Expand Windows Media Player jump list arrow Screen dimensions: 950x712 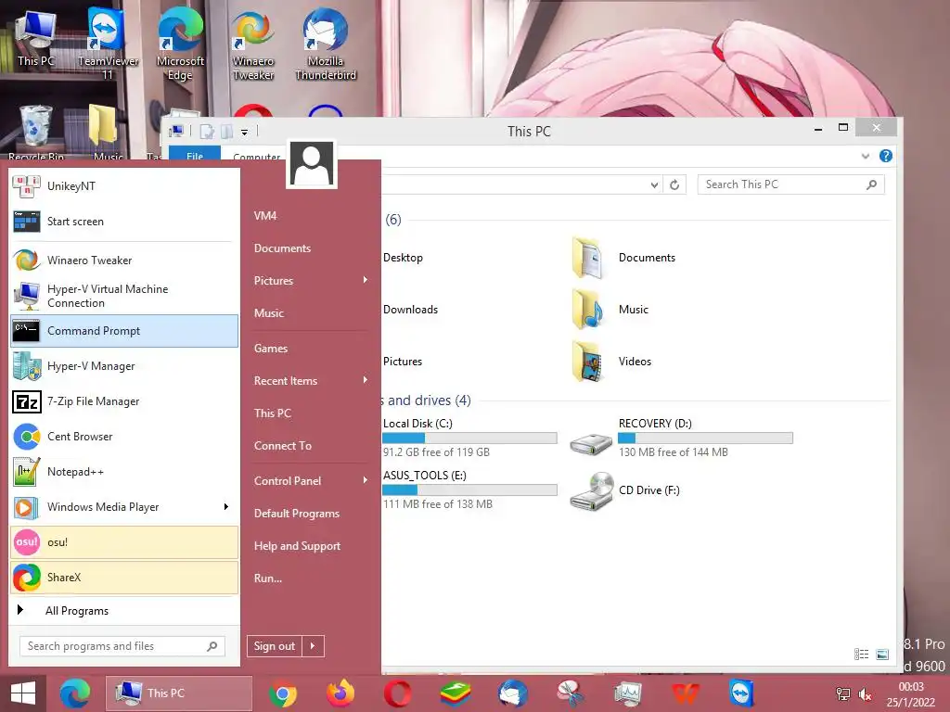click(226, 507)
